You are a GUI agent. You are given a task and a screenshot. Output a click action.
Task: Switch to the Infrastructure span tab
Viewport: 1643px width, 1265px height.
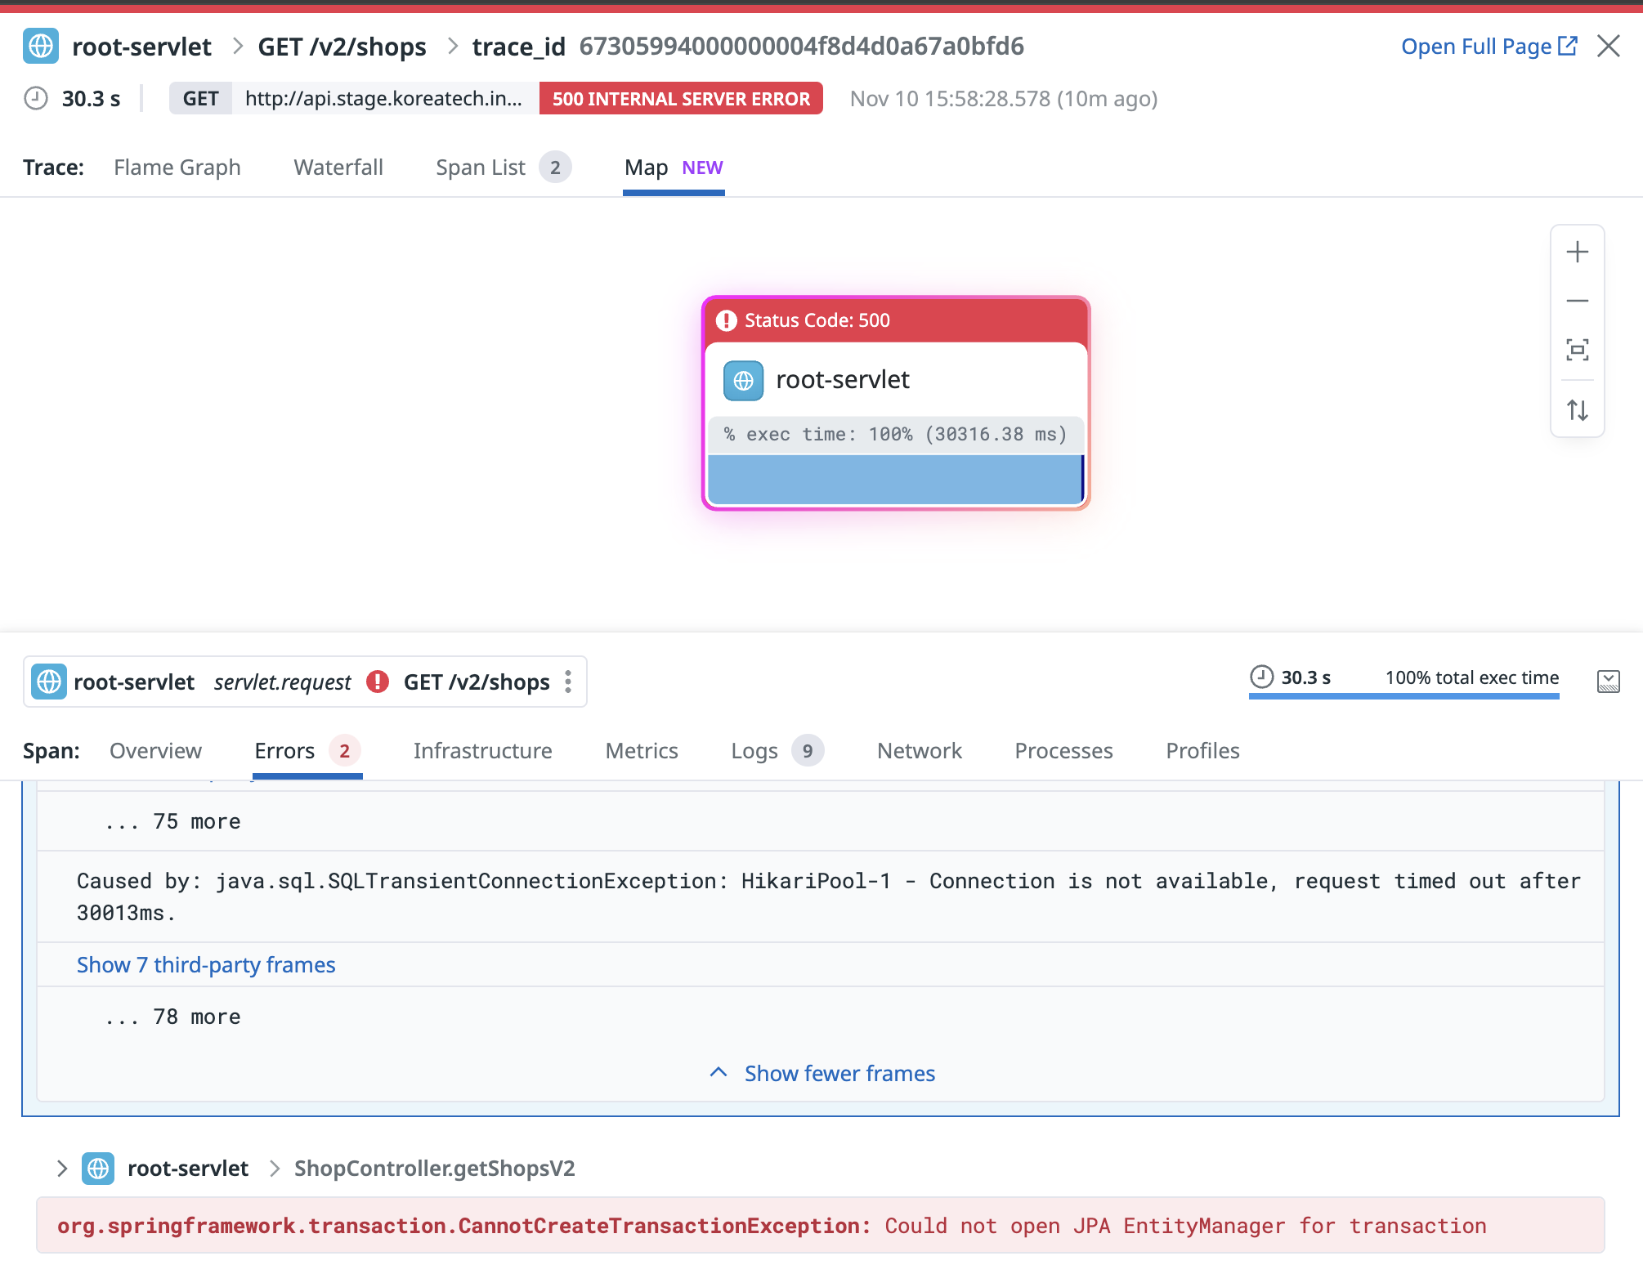click(482, 751)
